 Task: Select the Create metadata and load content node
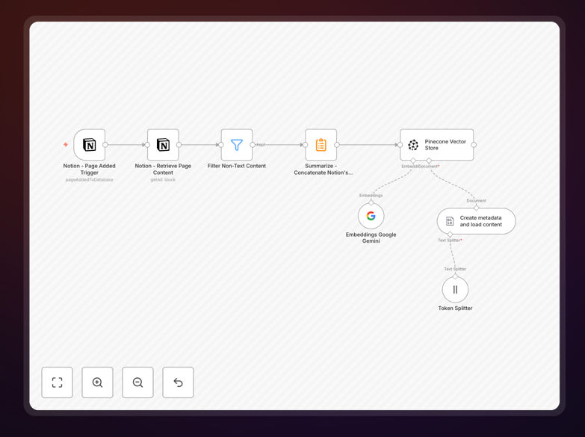pyautogui.click(x=476, y=221)
